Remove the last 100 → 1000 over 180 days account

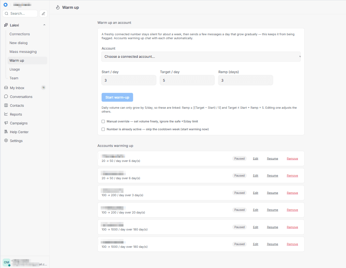[x=292, y=244]
